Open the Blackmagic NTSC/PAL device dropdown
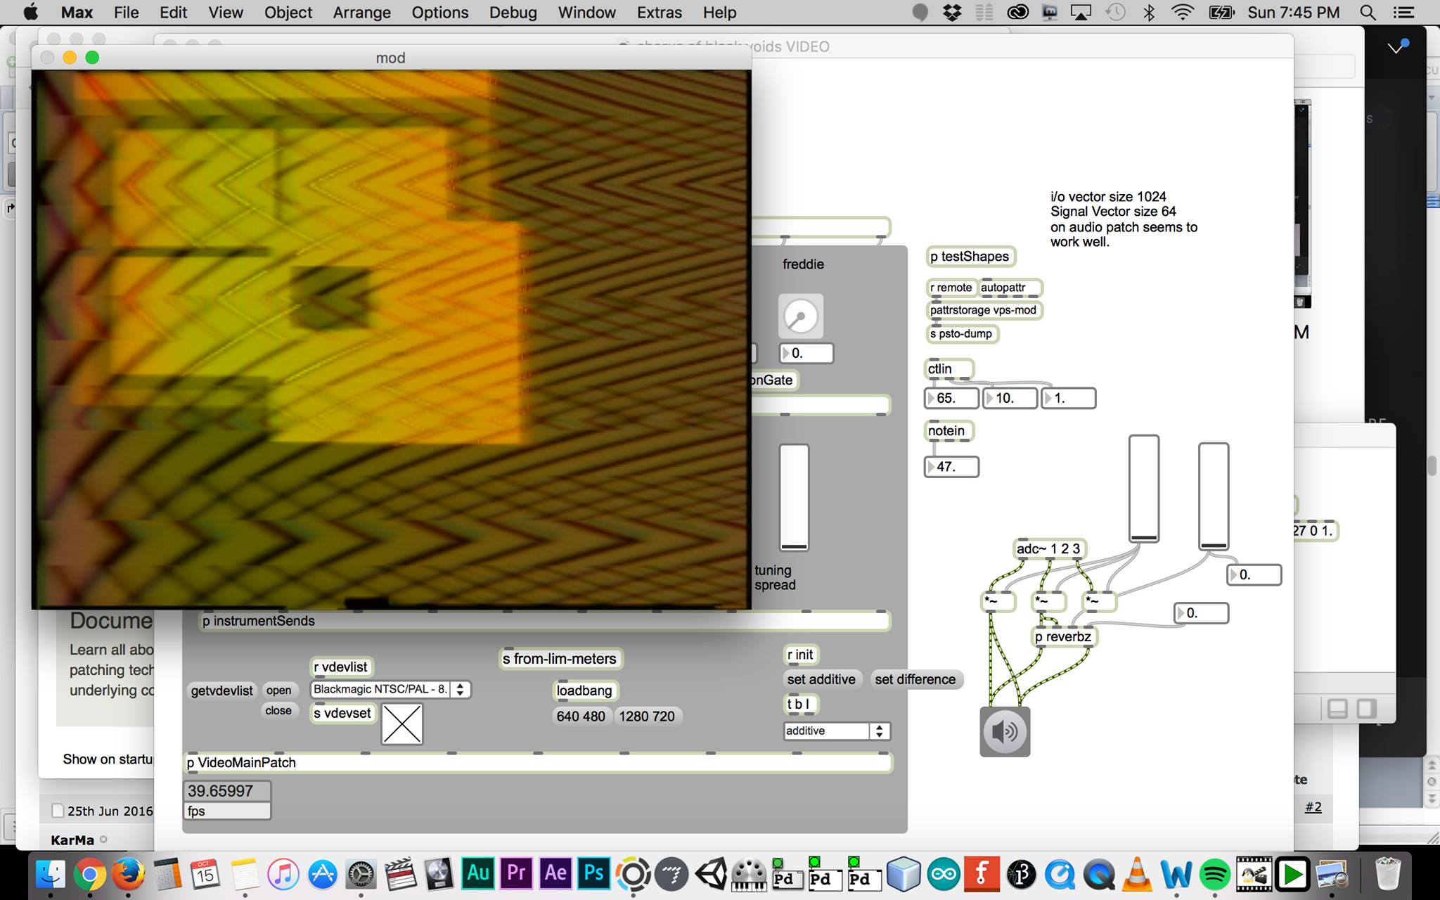This screenshot has height=900, width=1440. click(x=390, y=690)
